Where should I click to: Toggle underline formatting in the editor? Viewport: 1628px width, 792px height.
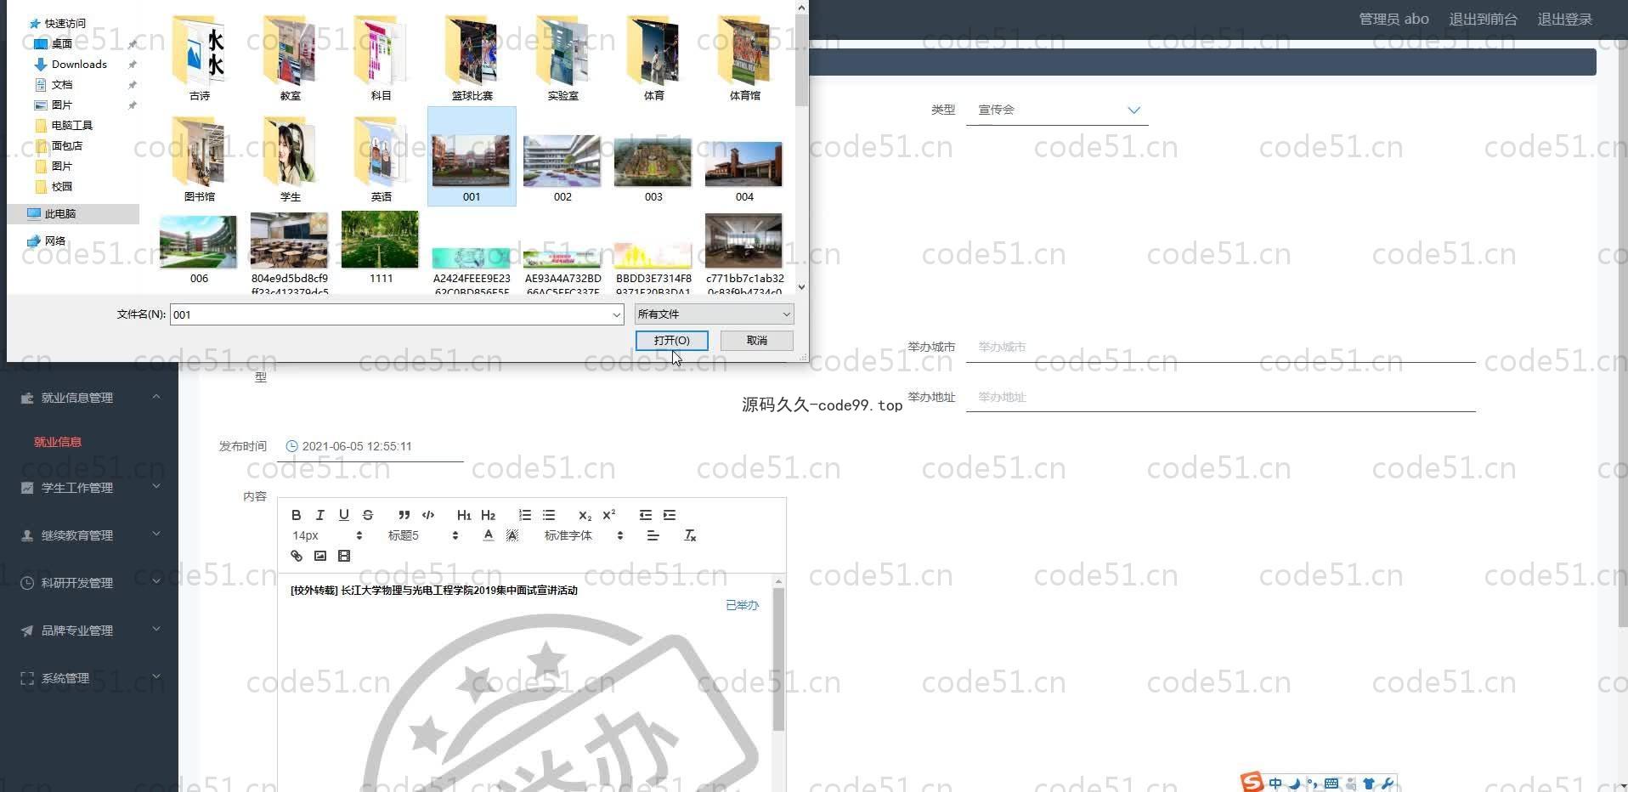[x=343, y=515]
